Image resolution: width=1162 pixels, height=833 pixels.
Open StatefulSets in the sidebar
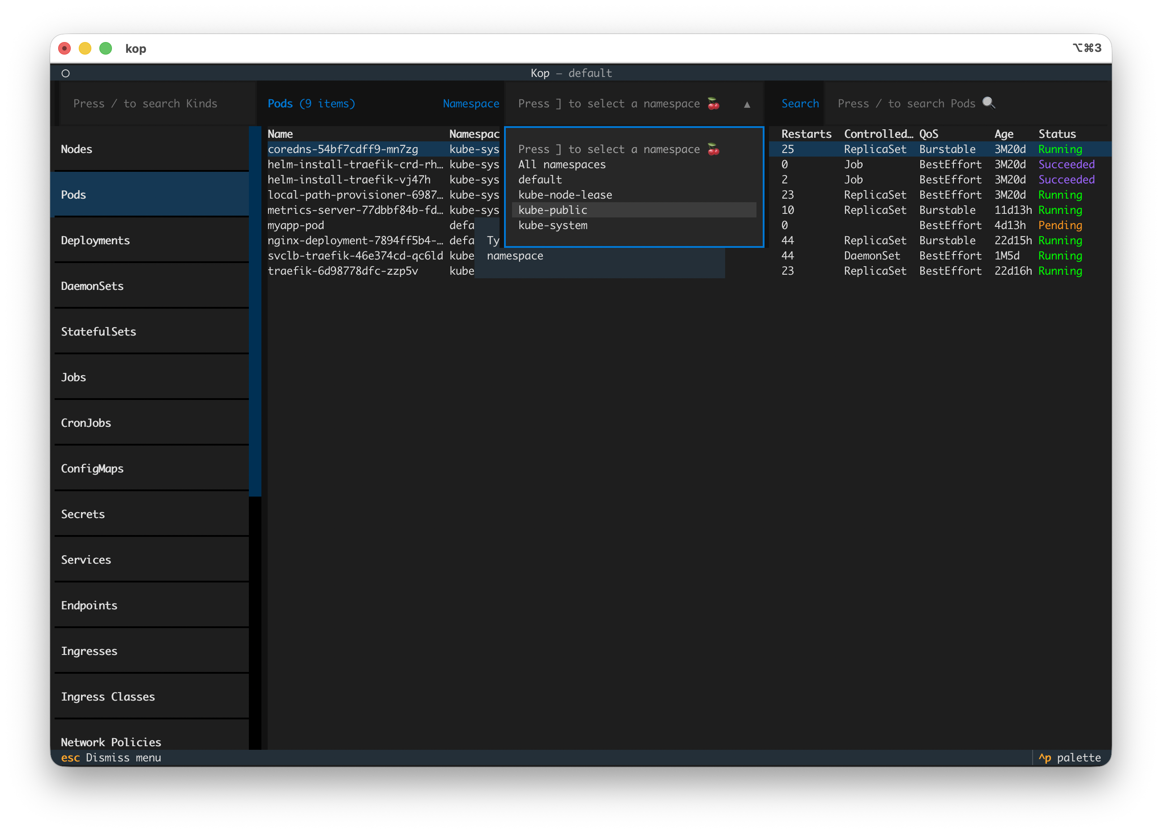(x=152, y=331)
